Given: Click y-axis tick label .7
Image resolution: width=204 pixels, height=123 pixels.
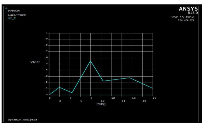Looking at the screenshot, I should [46, 51].
